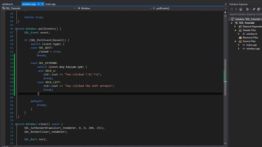Click the Collapse All icon in Solution Explorer
262x147 pixels.
pyautogui.click(x=258, y=9)
